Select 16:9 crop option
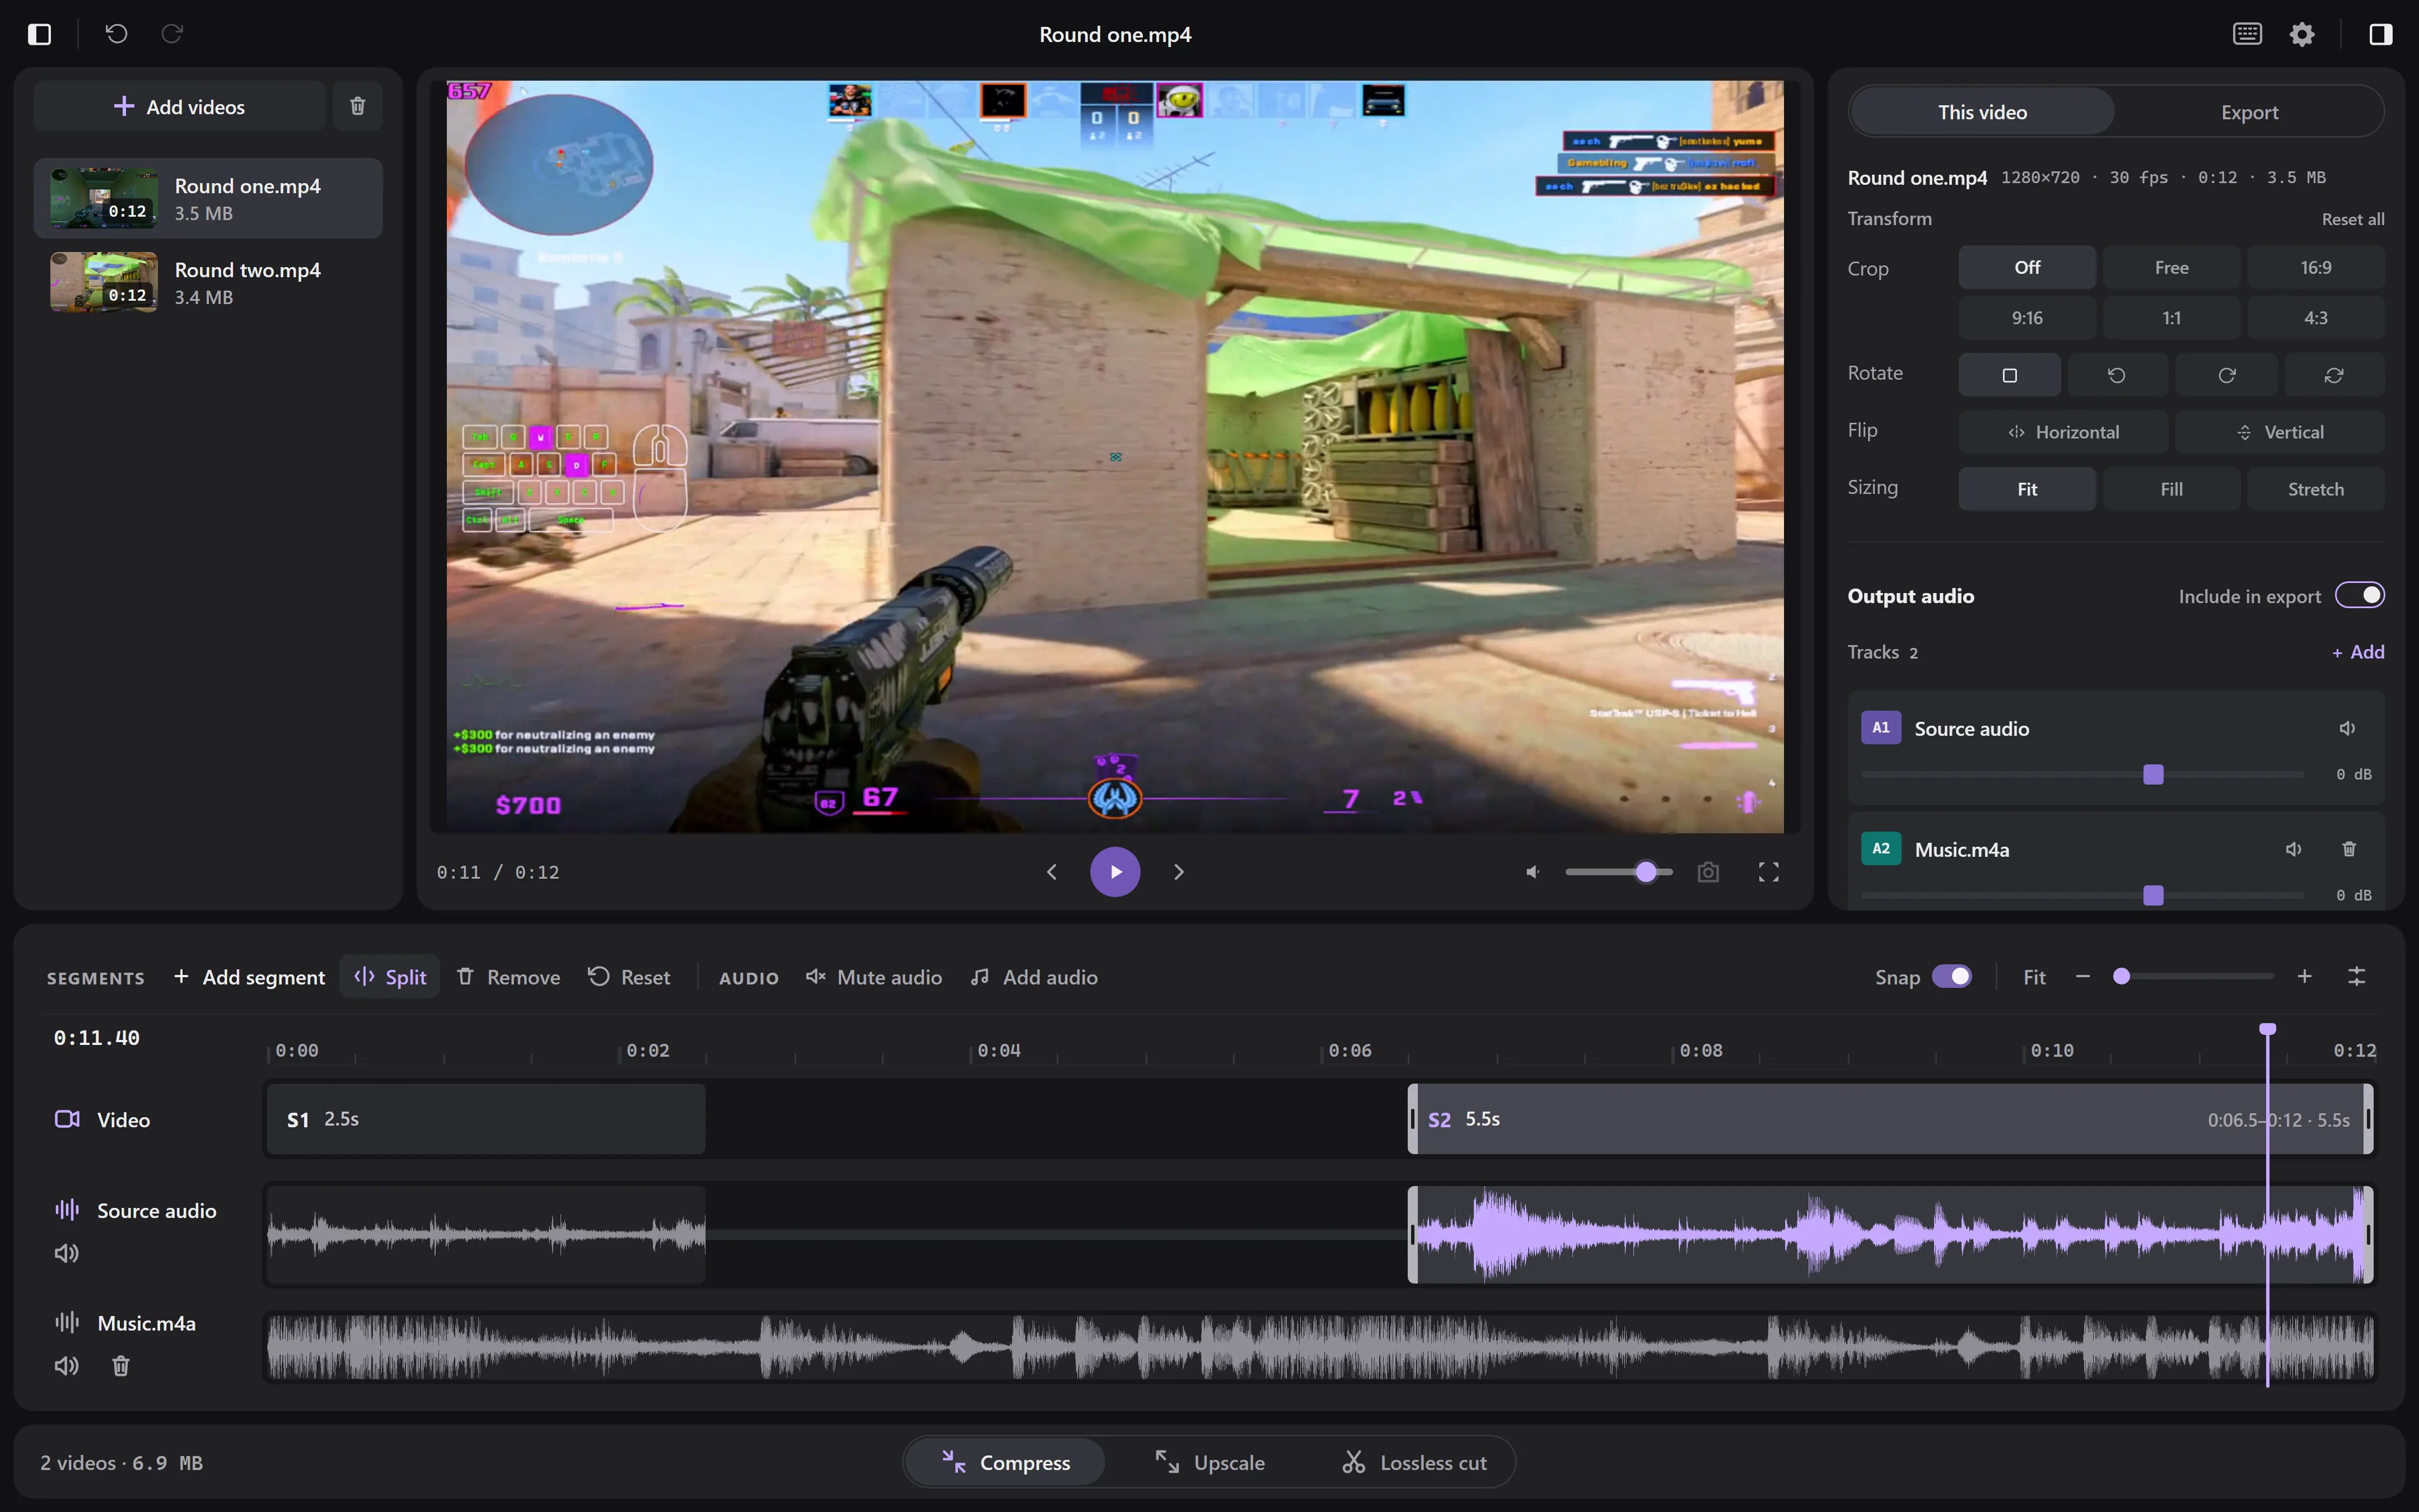2419x1512 pixels. (2315, 267)
